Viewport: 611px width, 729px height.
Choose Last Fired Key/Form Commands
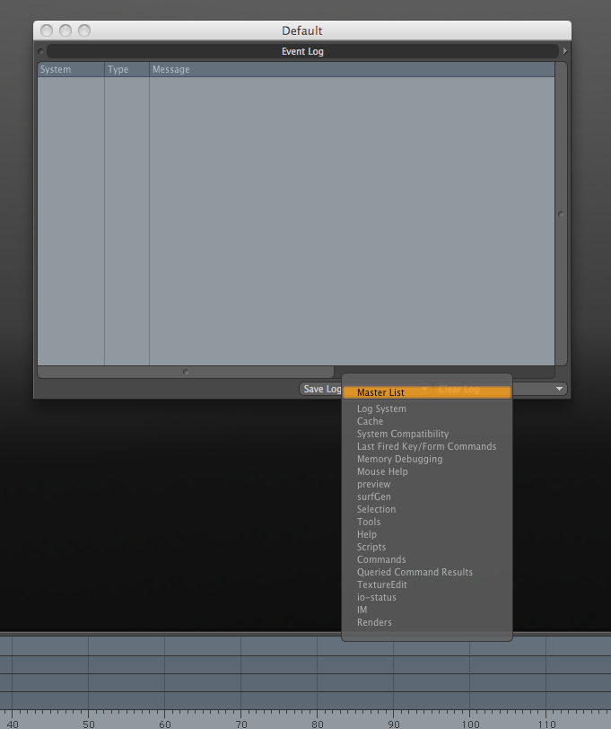click(427, 446)
